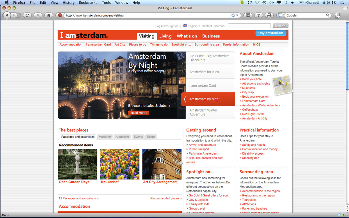Open Things to do in sub navigation

159,44
